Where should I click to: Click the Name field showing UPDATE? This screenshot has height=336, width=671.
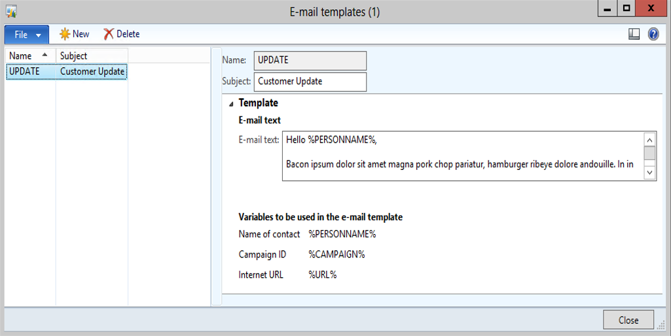(x=310, y=60)
